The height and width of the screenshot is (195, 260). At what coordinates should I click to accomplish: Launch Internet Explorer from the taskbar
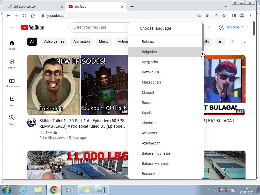23,190
